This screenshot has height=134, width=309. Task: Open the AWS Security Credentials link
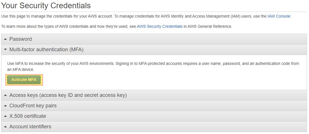click(160, 26)
